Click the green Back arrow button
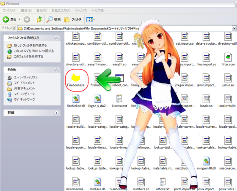 6,19
